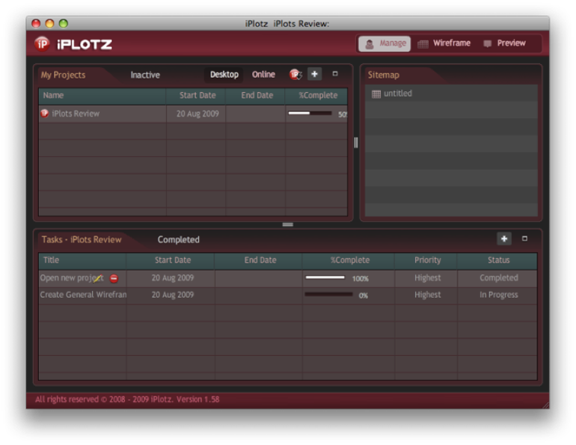Sort tasks by Title column
The width and height of the screenshot is (576, 445).
pos(82,260)
